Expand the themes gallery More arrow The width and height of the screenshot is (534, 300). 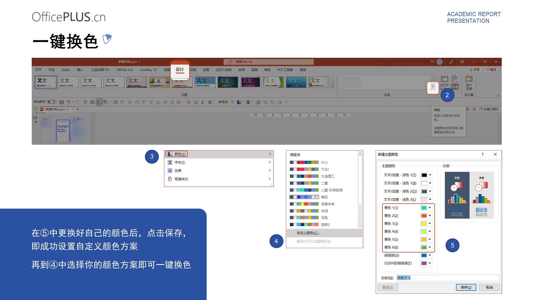click(x=332, y=87)
